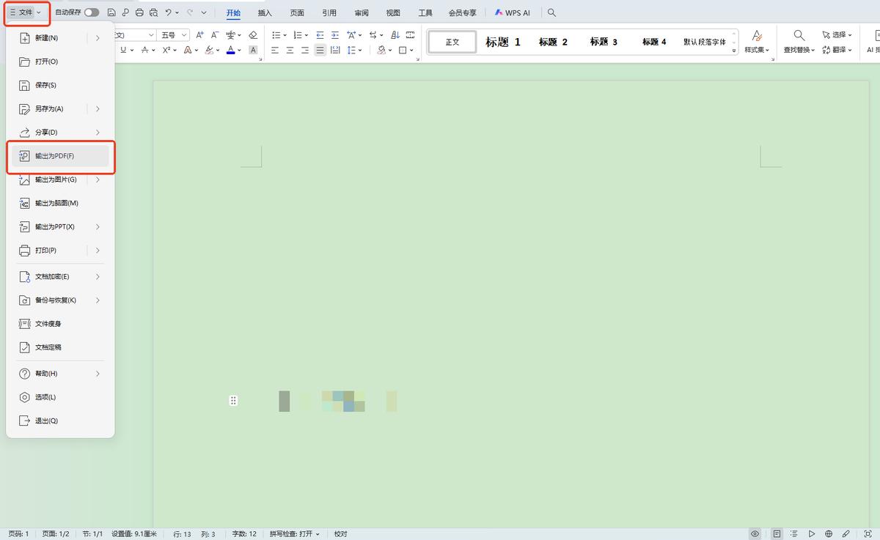Image resolution: width=880 pixels, height=540 pixels.
Task: Click the WPS AI button
Action: (513, 12)
